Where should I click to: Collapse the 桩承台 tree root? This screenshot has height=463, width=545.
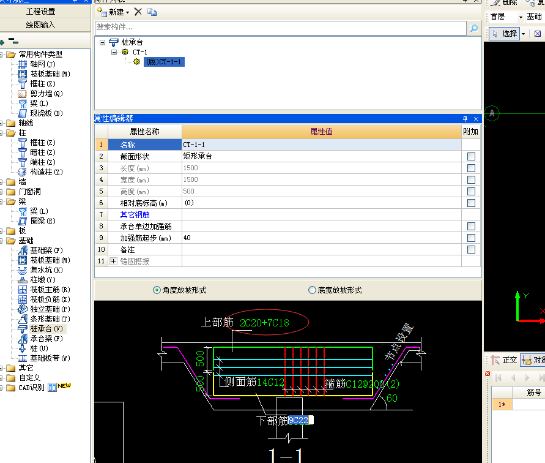[x=102, y=42]
